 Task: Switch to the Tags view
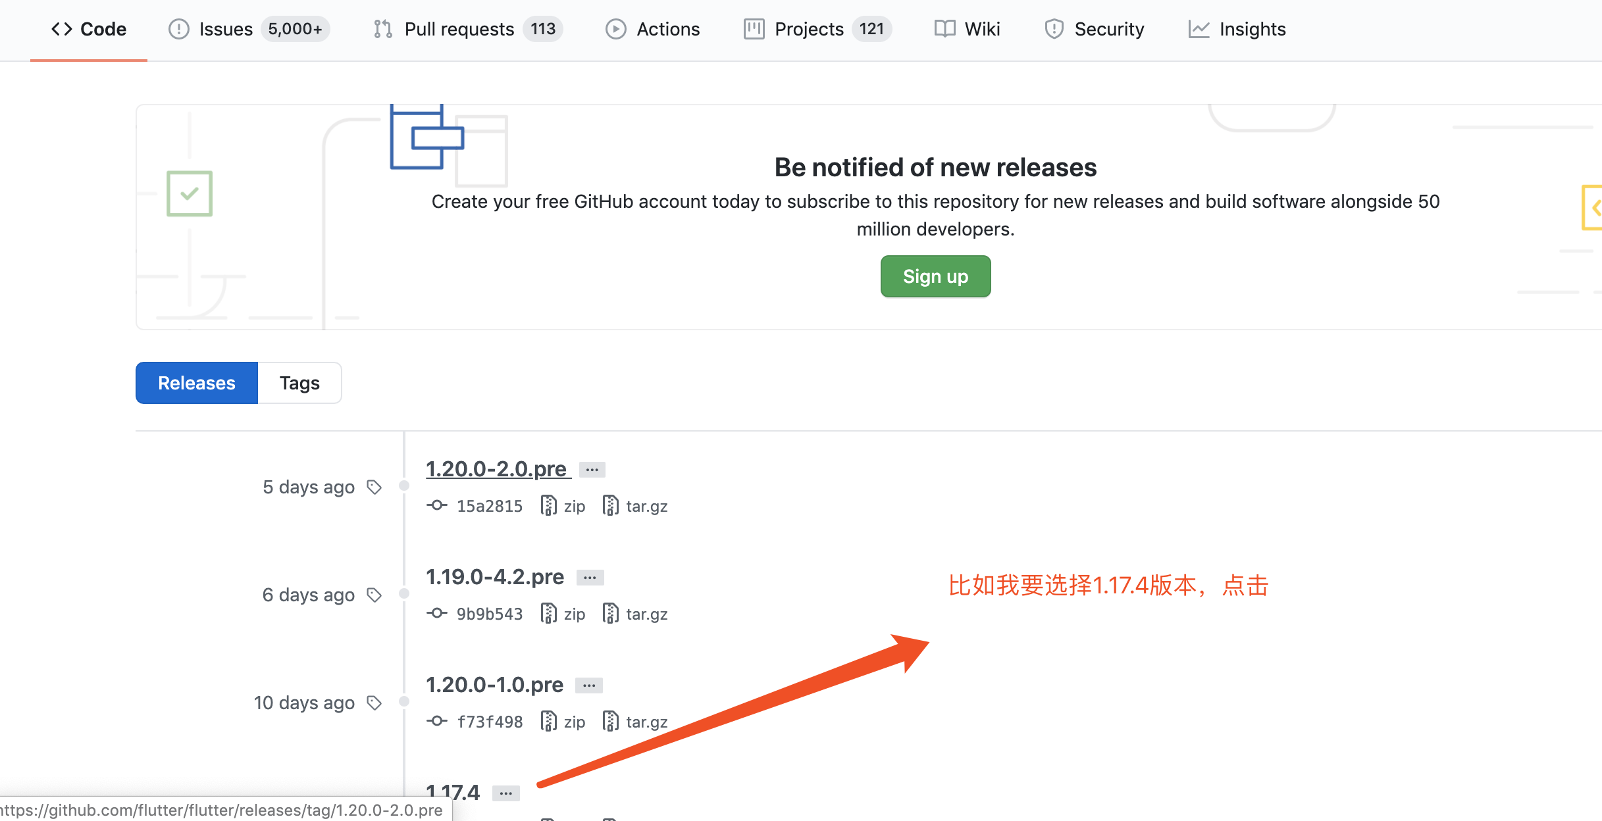coord(299,383)
